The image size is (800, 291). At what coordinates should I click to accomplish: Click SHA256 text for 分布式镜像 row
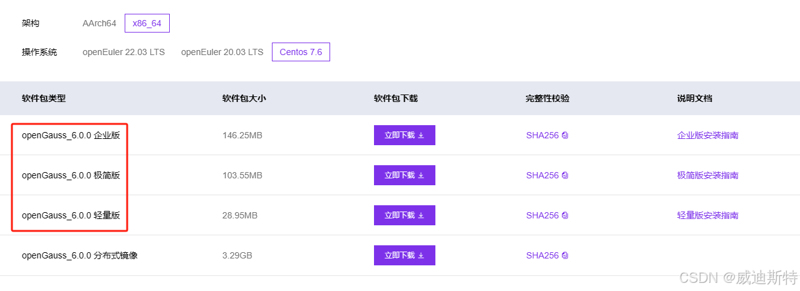pos(542,255)
